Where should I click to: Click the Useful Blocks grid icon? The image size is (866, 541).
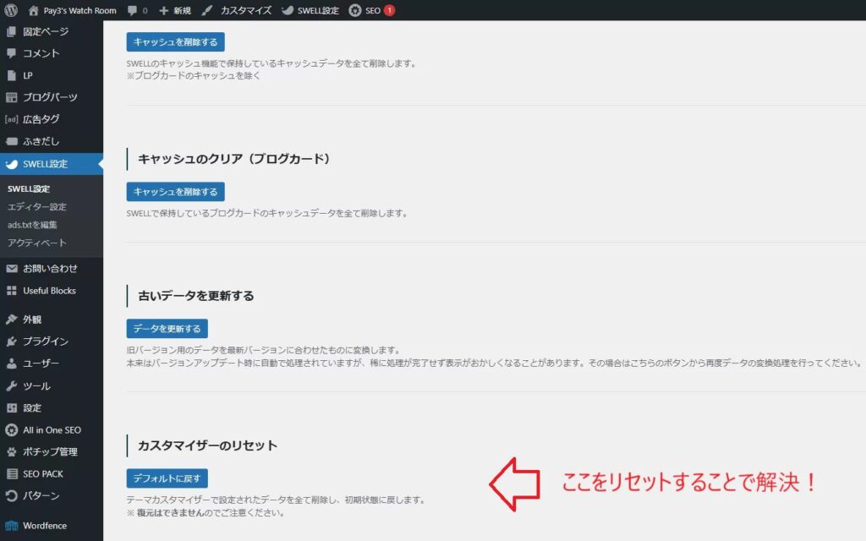click(11, 291)
